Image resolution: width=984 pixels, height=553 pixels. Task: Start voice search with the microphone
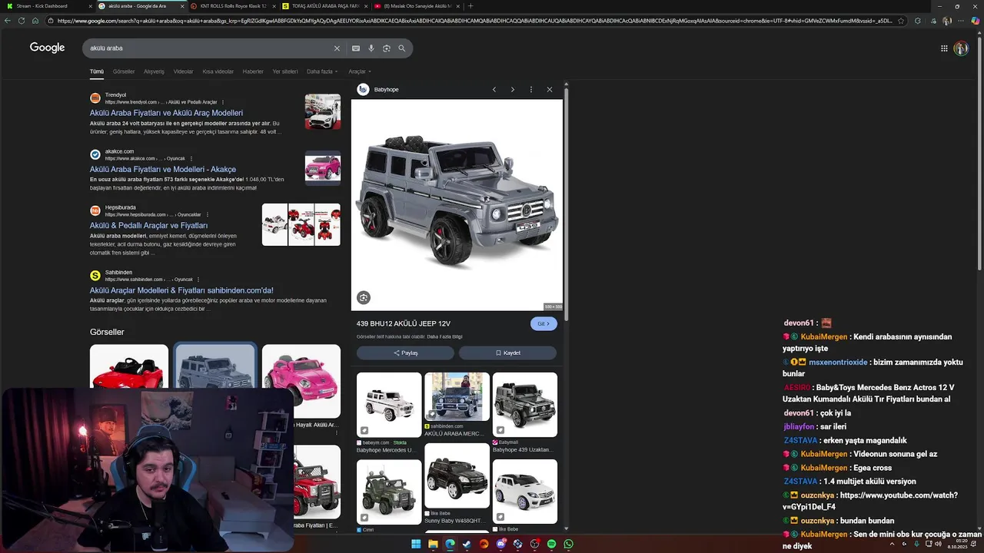pos(371,48)
